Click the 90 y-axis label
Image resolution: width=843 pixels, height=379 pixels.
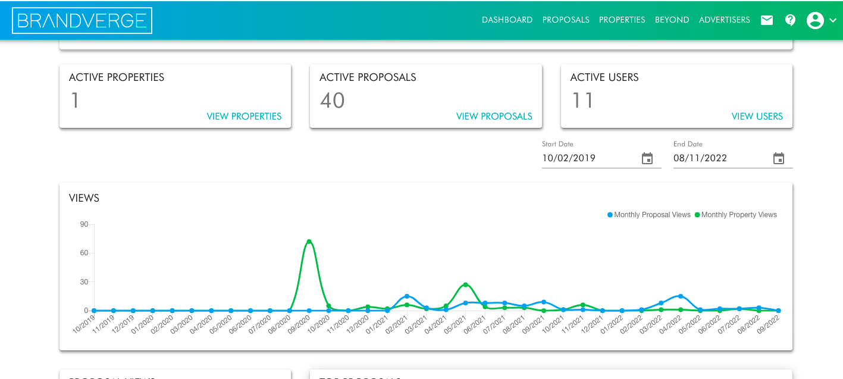tap(84, 224)
